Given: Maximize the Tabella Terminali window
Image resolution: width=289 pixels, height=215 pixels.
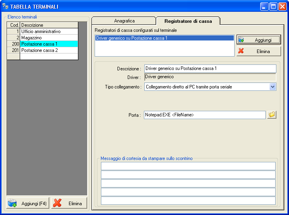Looking at the screenshot, I should click(273, 7).
